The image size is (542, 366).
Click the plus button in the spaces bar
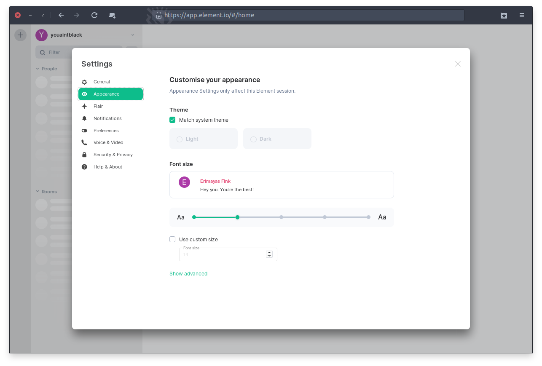(x=20, y=35)
